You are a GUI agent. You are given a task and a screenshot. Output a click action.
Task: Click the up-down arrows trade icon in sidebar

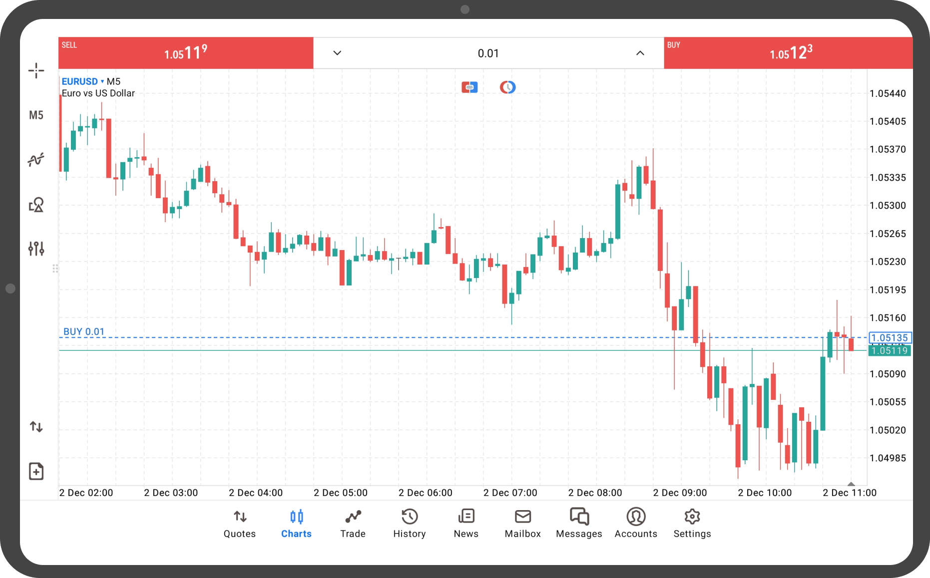36,427
